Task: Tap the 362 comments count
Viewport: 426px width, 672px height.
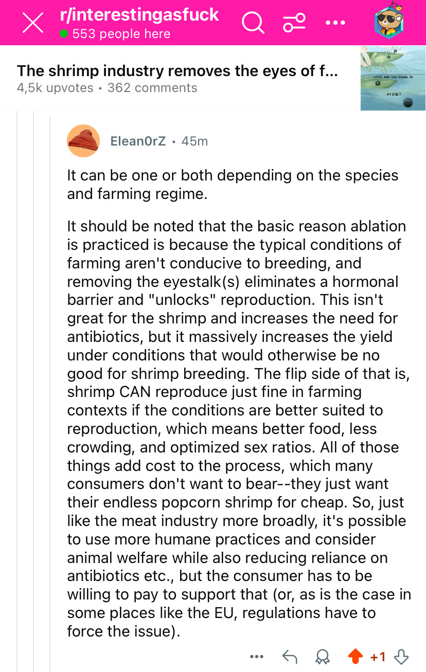Action: [152, 88]
